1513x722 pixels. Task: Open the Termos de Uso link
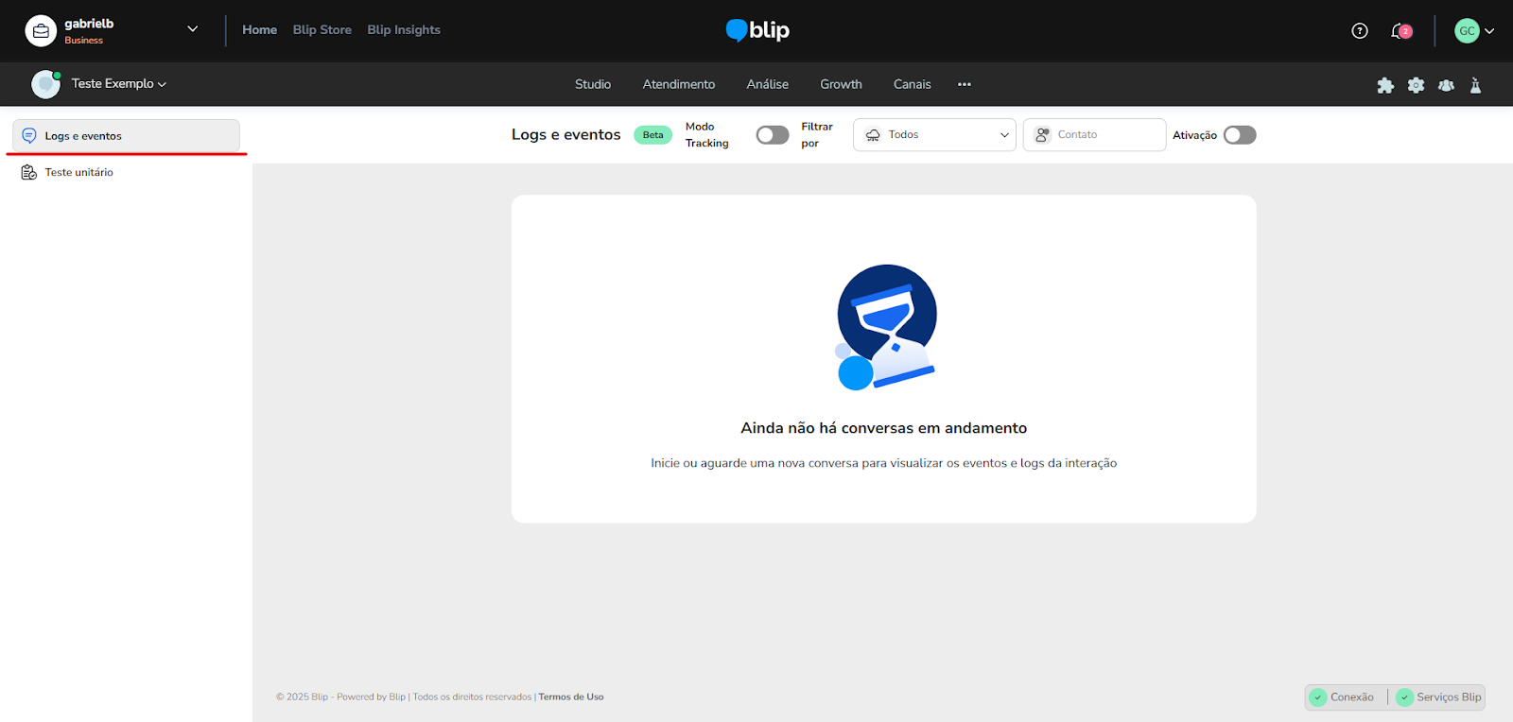[x=571, y=697]
